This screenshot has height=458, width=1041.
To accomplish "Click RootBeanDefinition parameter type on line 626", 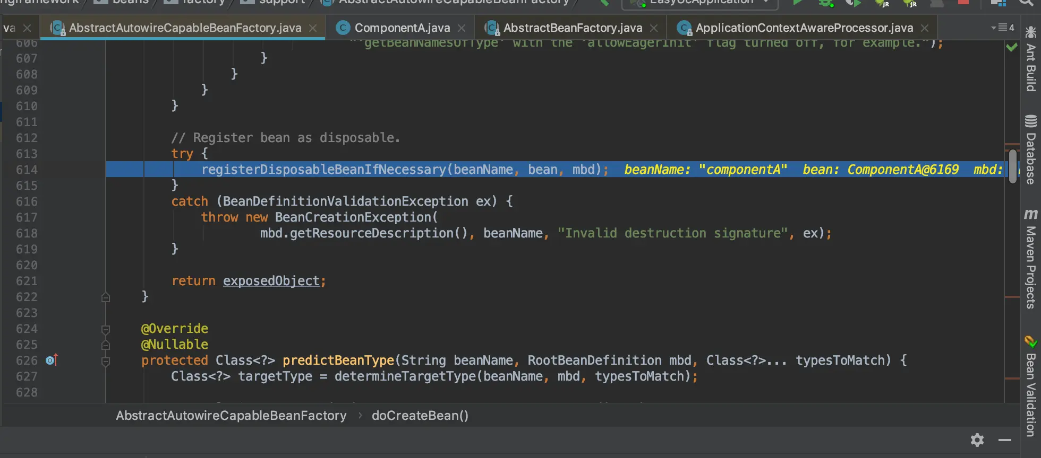I will (x=595, y=360).
